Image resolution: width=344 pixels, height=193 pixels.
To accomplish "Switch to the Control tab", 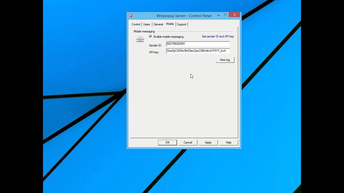I will pyautogui.click(x=136, y=24).
